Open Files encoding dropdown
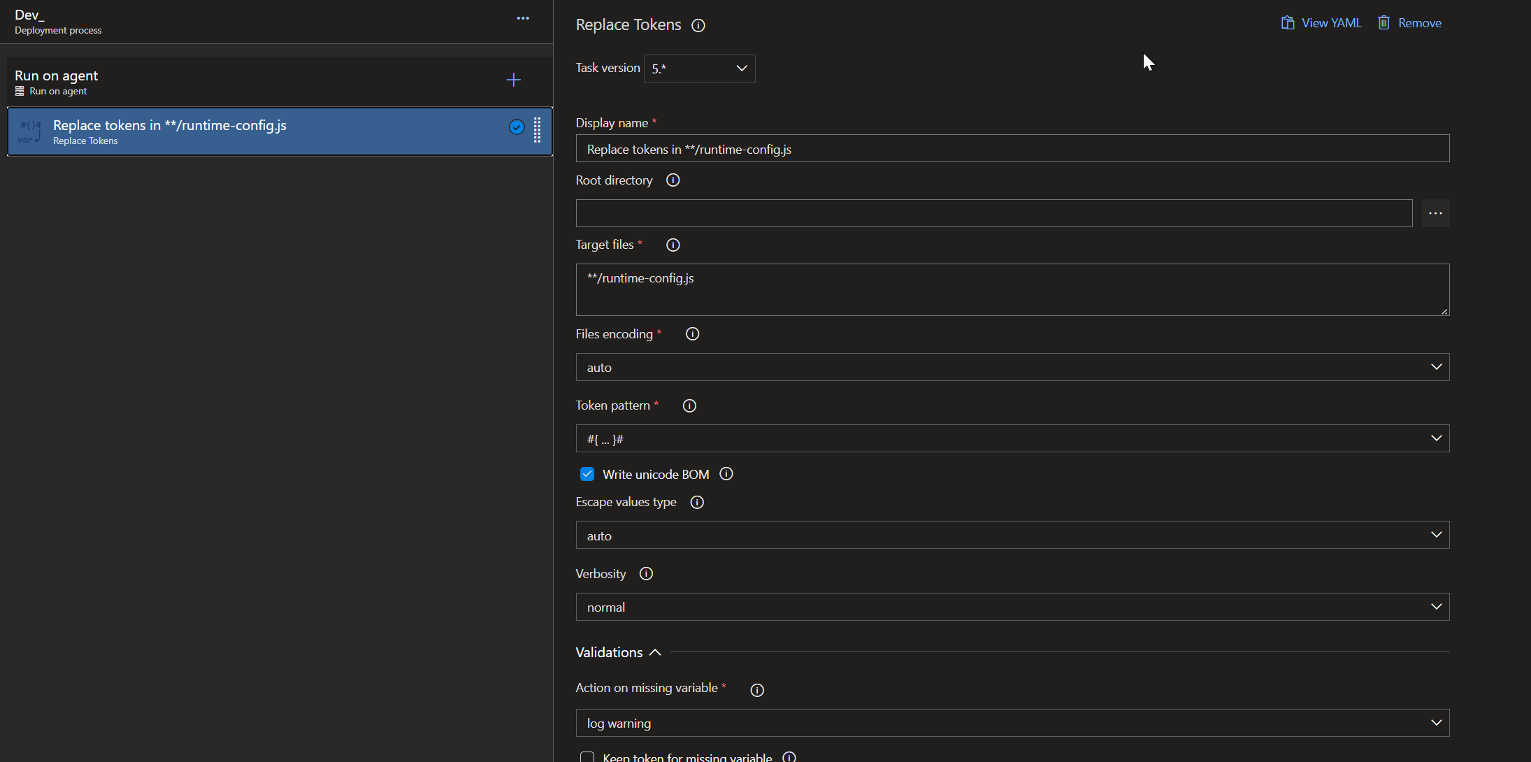 pyautogui.click(x=1012, y=368)
